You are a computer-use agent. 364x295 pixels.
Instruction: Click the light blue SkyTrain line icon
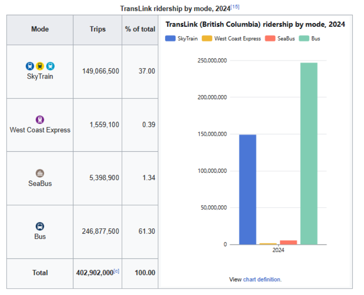(50, 66)
